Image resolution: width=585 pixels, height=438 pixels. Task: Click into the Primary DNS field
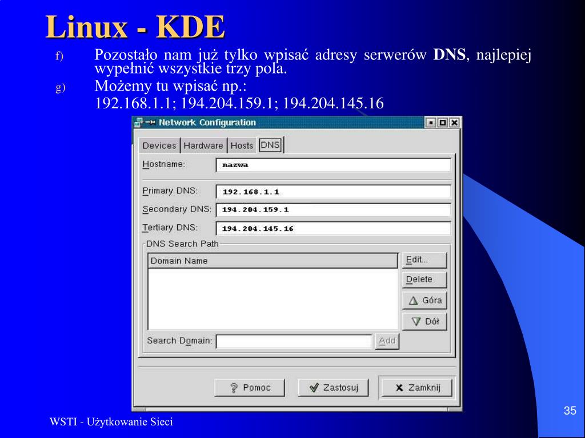[333, 192]
